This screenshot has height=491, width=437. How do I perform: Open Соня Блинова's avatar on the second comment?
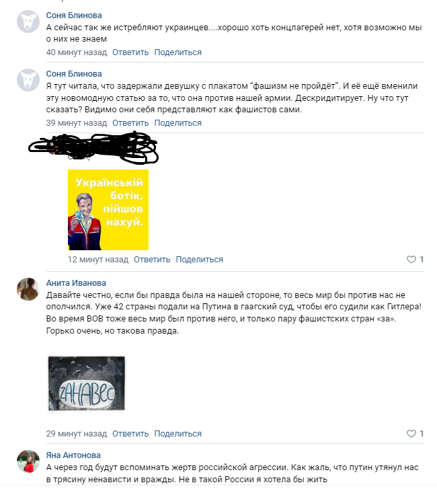click(28, 80)
